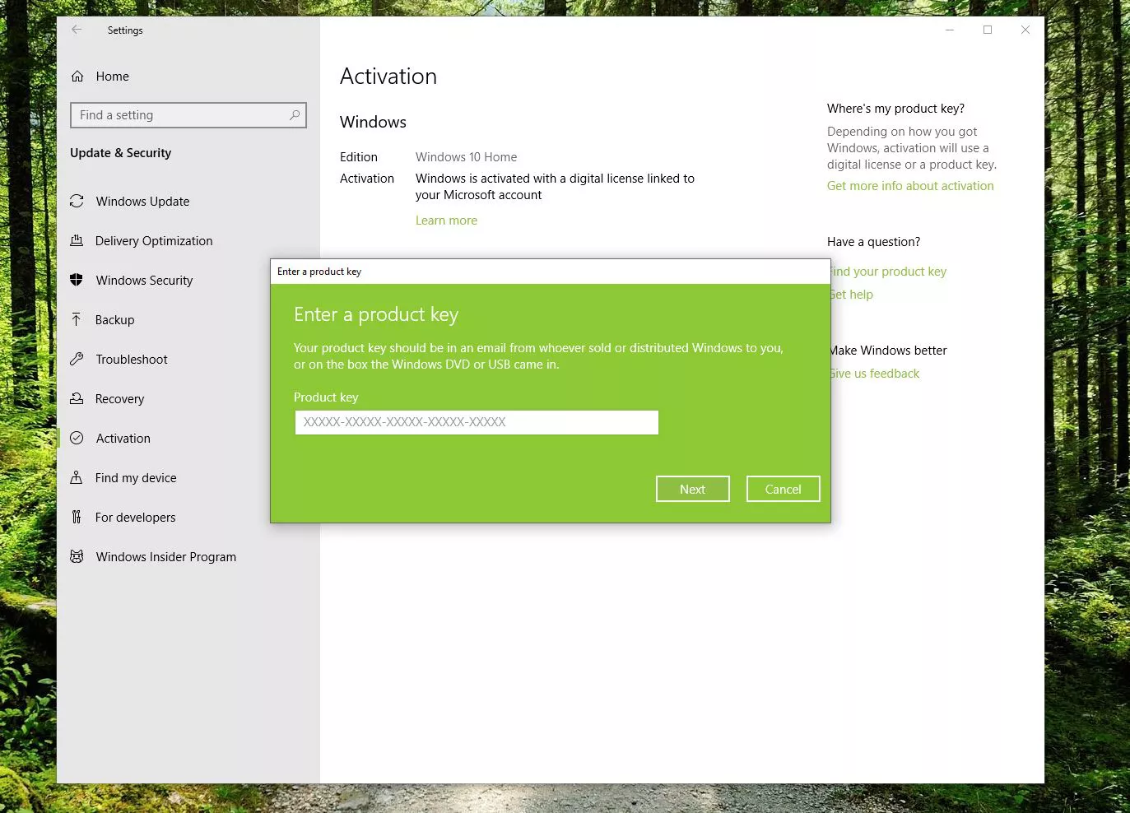Viewport: 1130px width, 813px height.
Task: Click the Give us feedback link
Action: tap(875, 374)
